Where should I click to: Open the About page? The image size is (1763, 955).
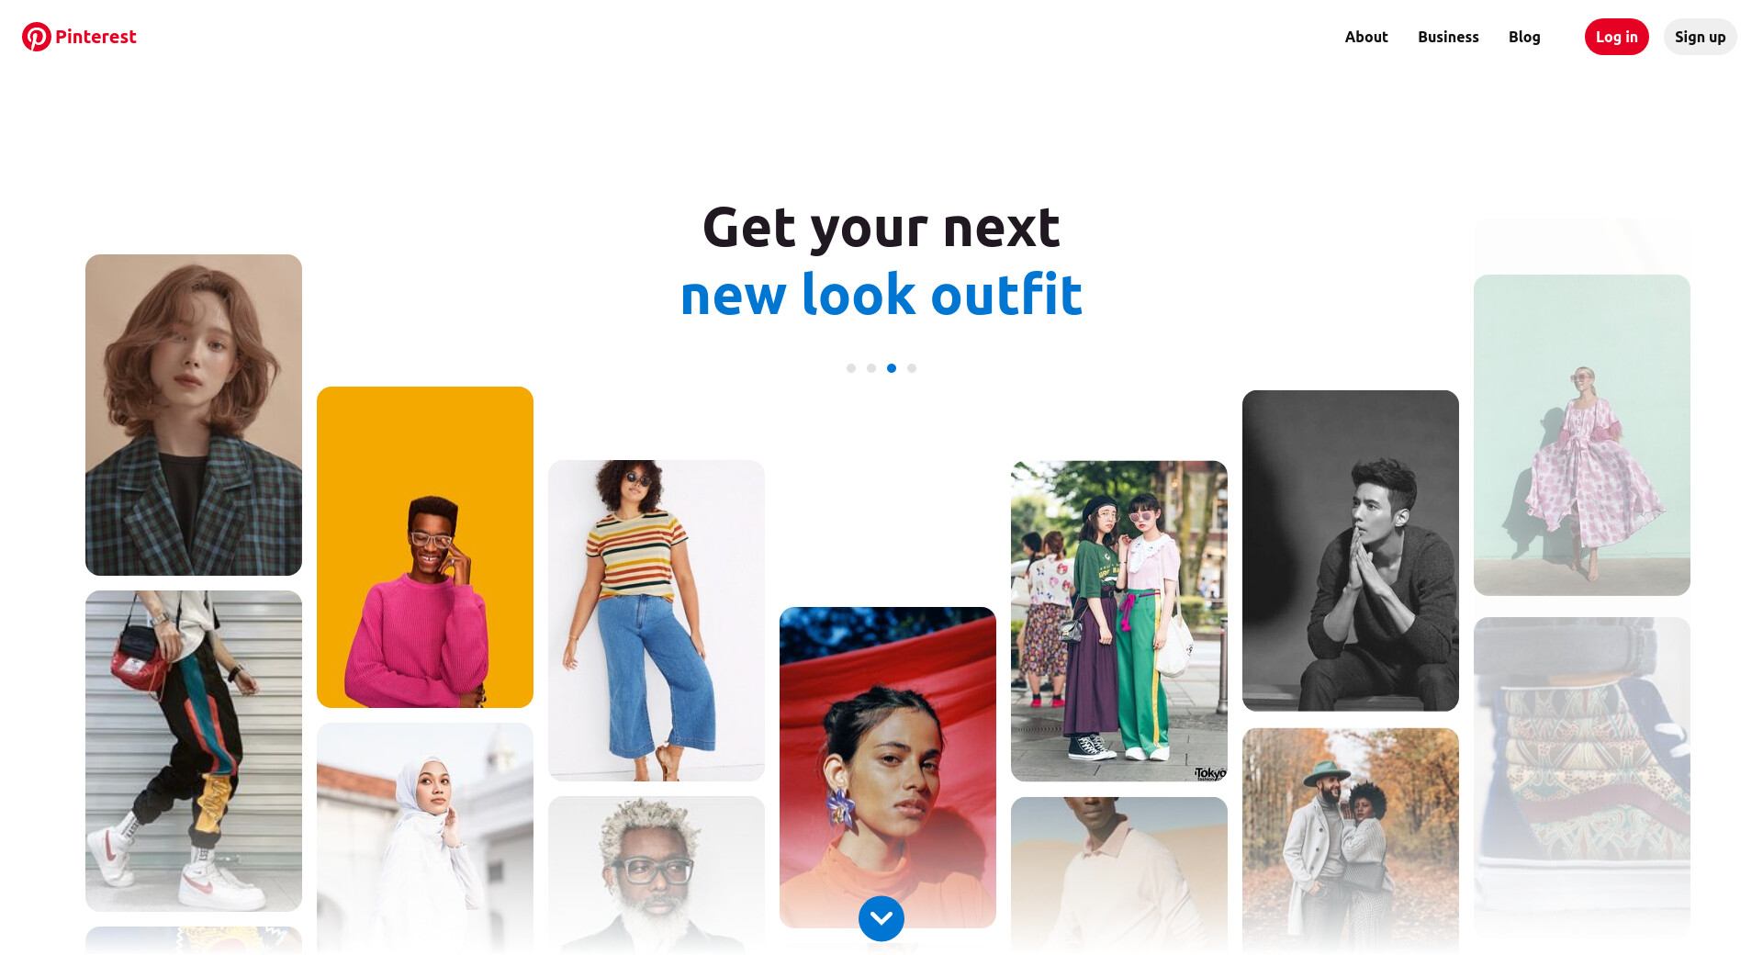click(1366, 37)
